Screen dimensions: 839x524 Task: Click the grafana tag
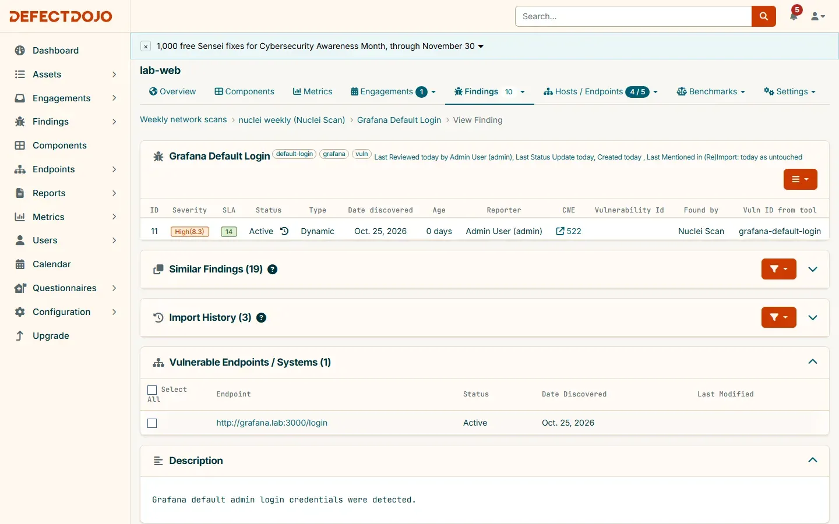click(334, 154)
